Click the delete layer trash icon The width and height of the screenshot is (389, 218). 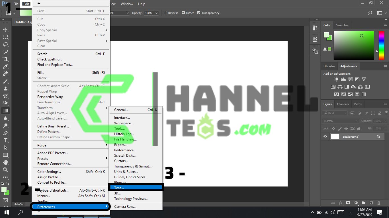click(x=379, y=203)
